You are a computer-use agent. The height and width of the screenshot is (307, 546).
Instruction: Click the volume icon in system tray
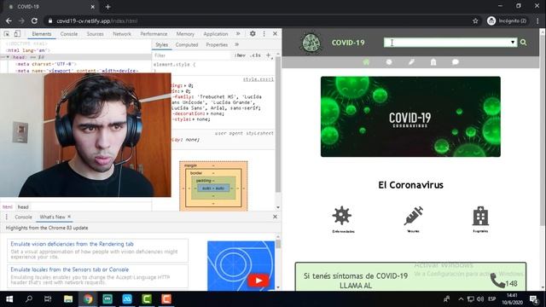(480, 299)
